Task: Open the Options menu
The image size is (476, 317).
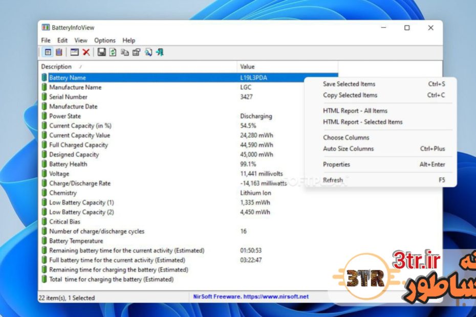Action: (104, 40)
